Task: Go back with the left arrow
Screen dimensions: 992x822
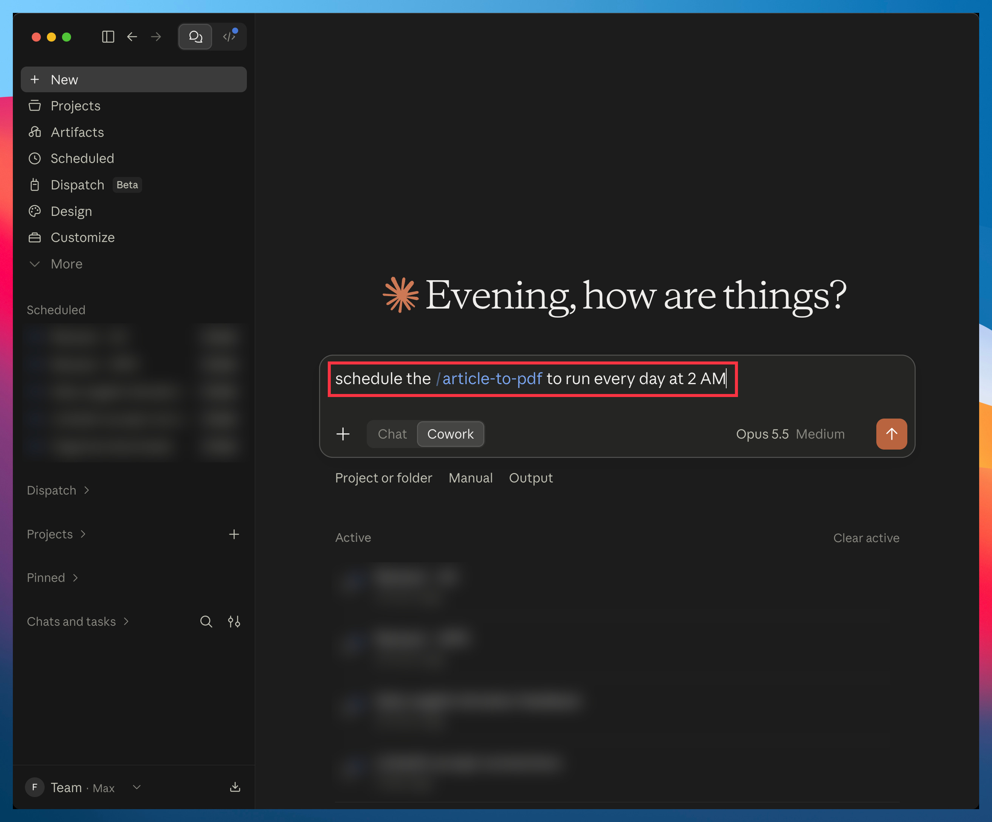Action: (x=132, y=37)
